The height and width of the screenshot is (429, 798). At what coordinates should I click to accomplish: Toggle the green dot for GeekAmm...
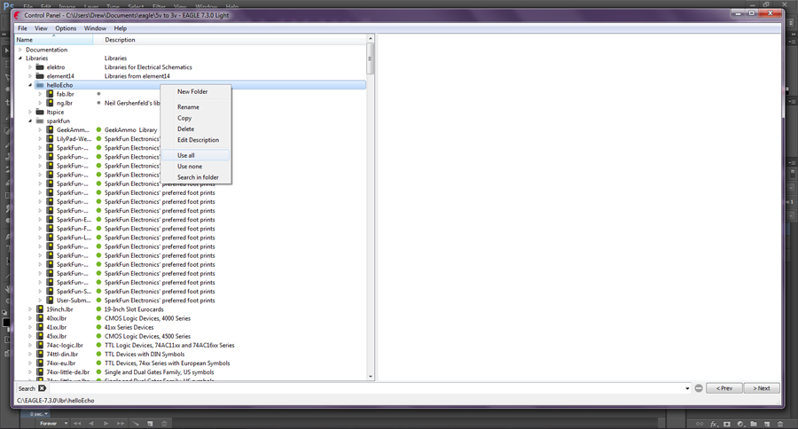(x=98, y=129)
